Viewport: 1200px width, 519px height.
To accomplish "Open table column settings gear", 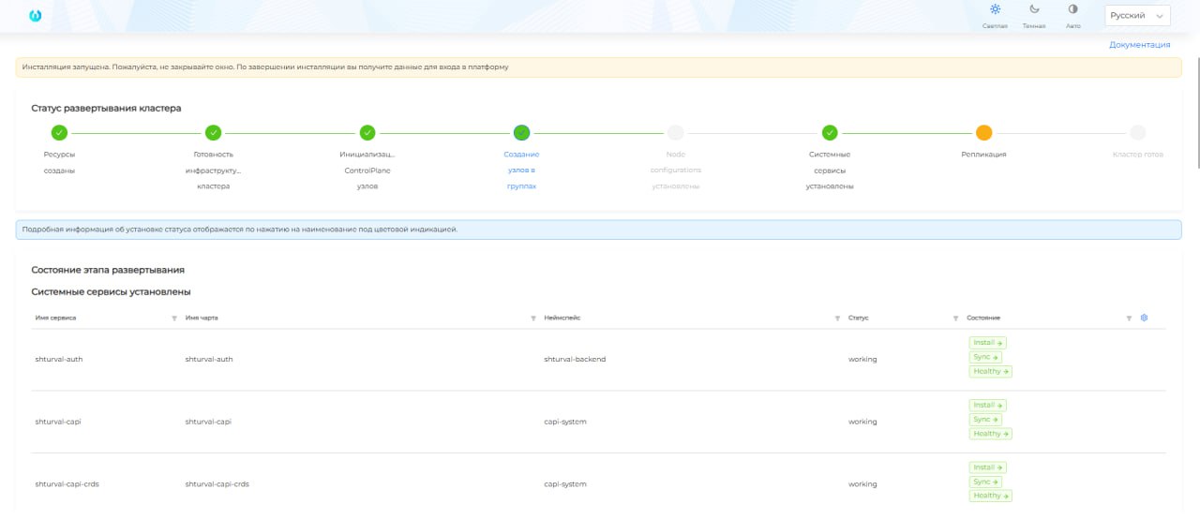I will pyautogui.click(x=1144, y=318).
